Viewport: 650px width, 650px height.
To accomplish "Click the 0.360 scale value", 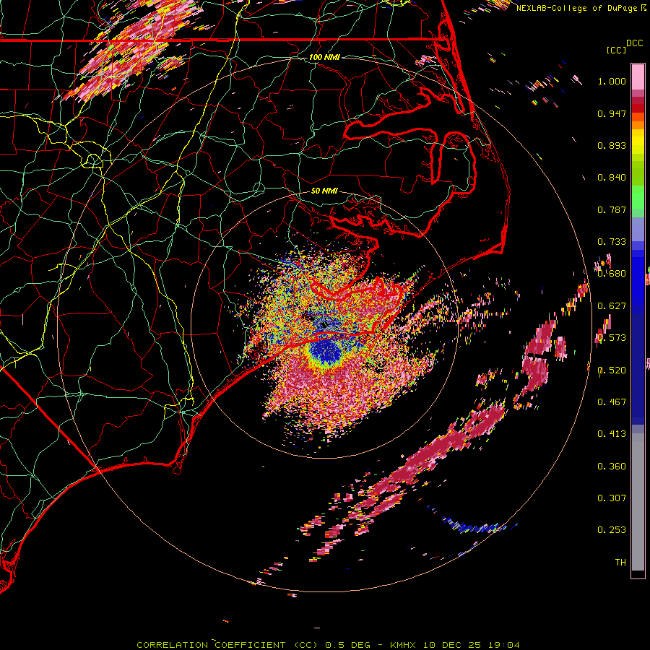I will (x=612, y=467).
